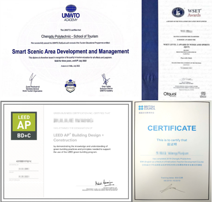Click the LEED AP BD+C badge
Screen dimensions: 212x202
point(24,126)
